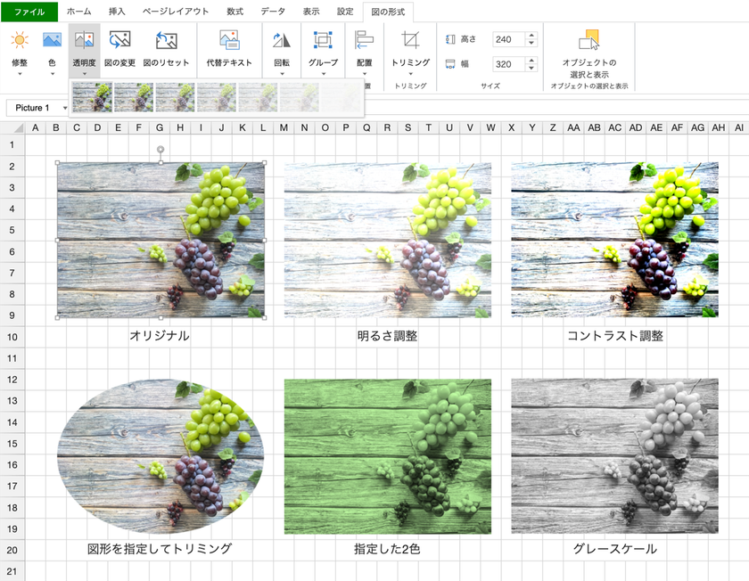Click the 回転 rotate icon
Screen dimensions: 749x581
282,40
